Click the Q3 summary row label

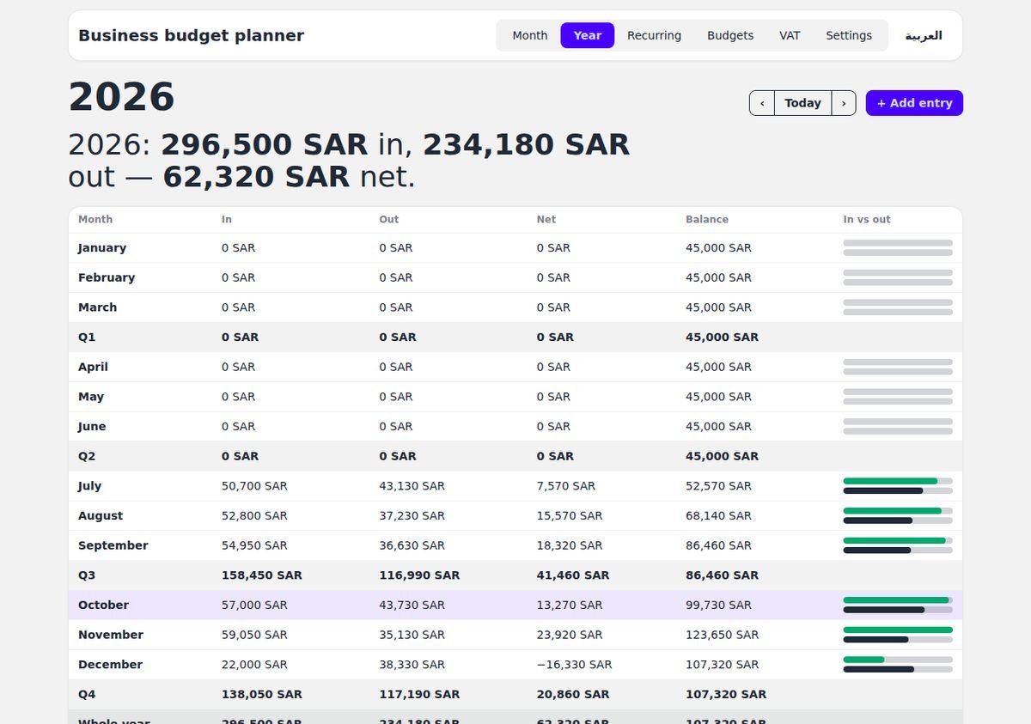[x=87, y=575]
